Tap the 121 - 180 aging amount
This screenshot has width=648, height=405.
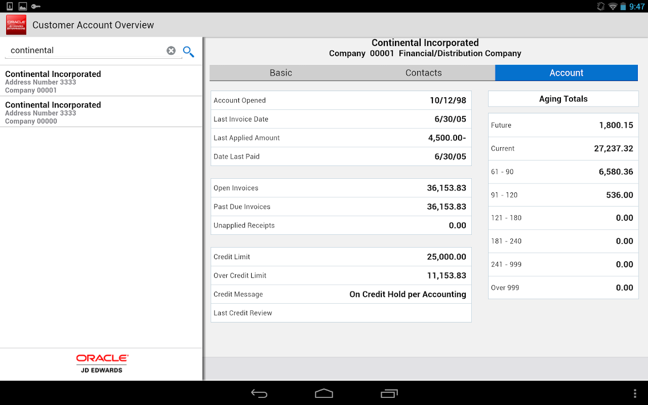pos(625,218)
